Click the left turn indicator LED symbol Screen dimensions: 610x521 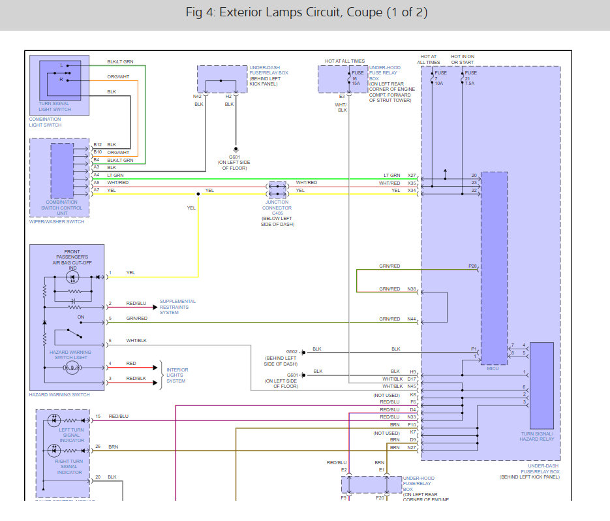(54, 420)
